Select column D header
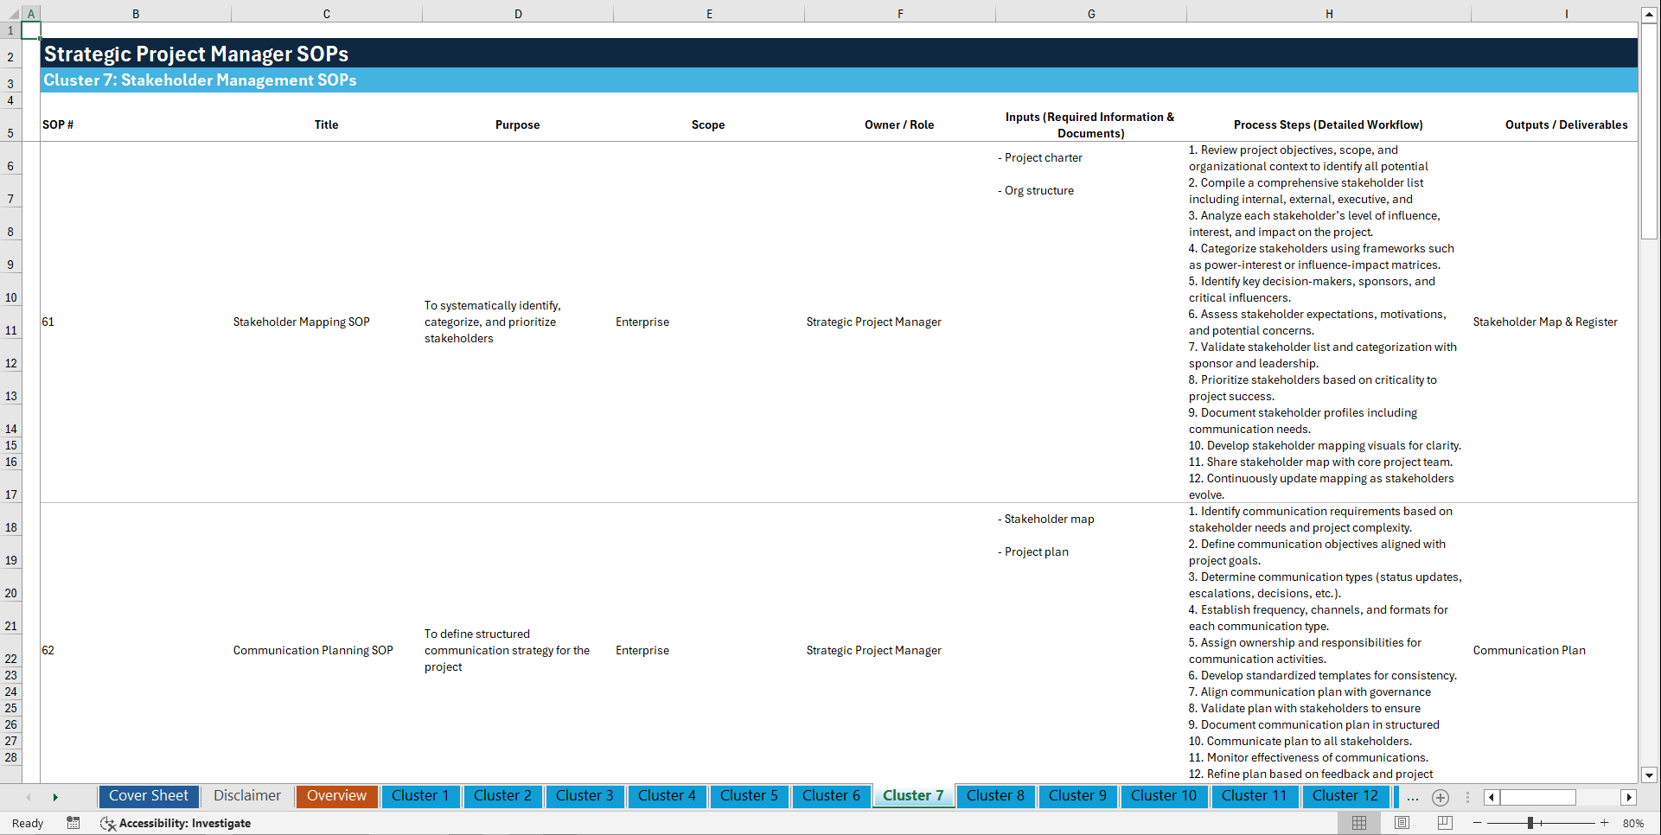 click(x=518, y=14)
